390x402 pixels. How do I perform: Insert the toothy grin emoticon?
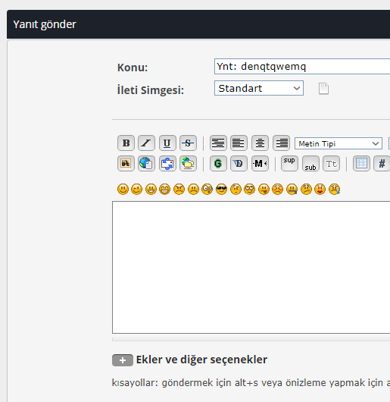[x=164, y=189]
